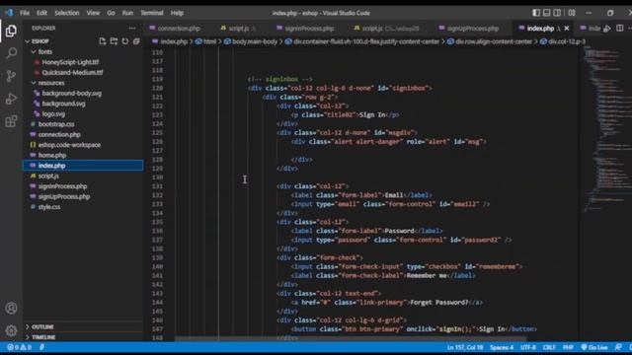Switch to connection.php tab
The height and width of the screenshot is (355, 632).
pos(179,29)
